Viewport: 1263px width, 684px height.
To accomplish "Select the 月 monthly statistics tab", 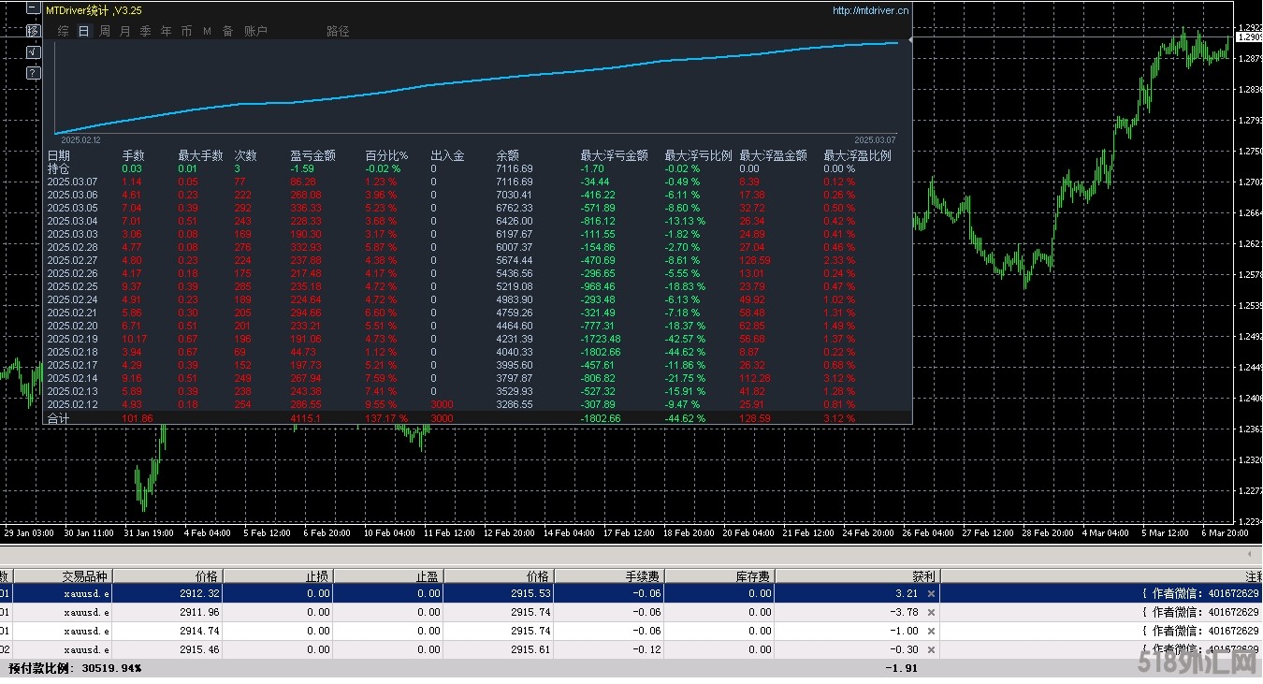I will 124,31.
